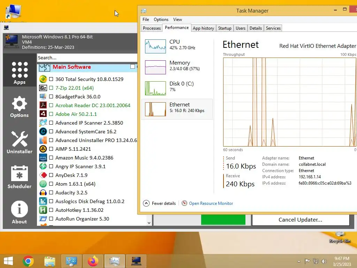Click the Advanced SystemCare 16.2 checkbox
Viewport: 357px width, 268px height.
pos(51,132)
